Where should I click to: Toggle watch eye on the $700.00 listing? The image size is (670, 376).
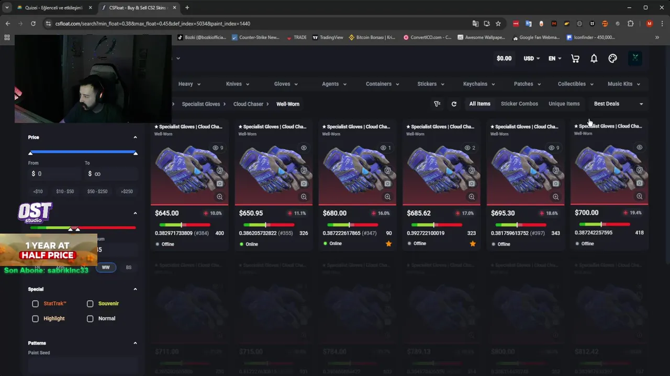pos(640,147)
